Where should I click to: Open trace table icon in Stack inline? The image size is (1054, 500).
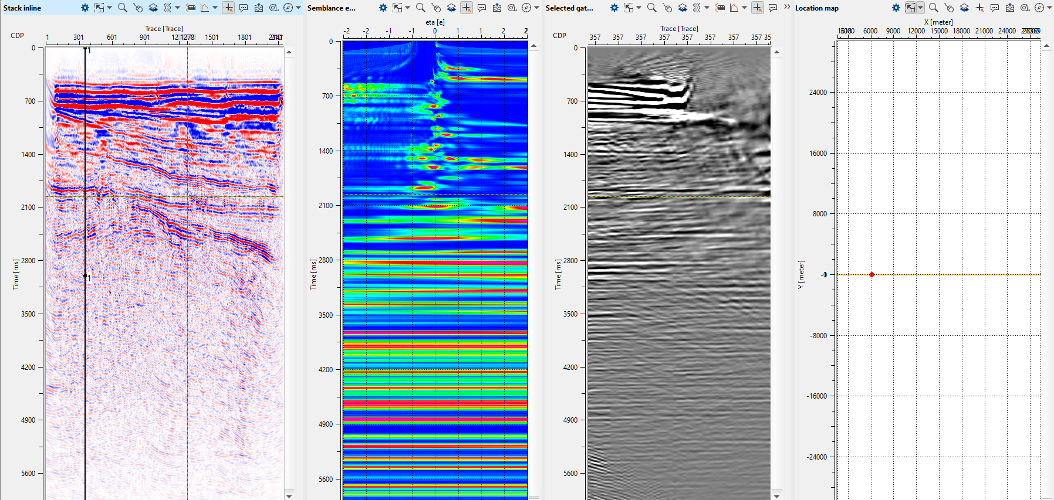[x=191, y=8]
